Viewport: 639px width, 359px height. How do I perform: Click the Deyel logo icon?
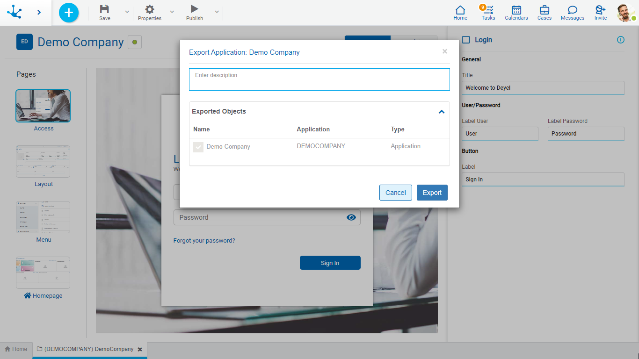(x=14, y=12)
